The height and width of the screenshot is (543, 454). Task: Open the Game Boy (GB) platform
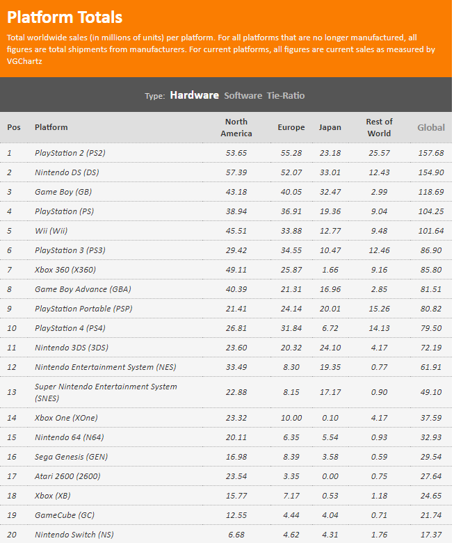63,191
